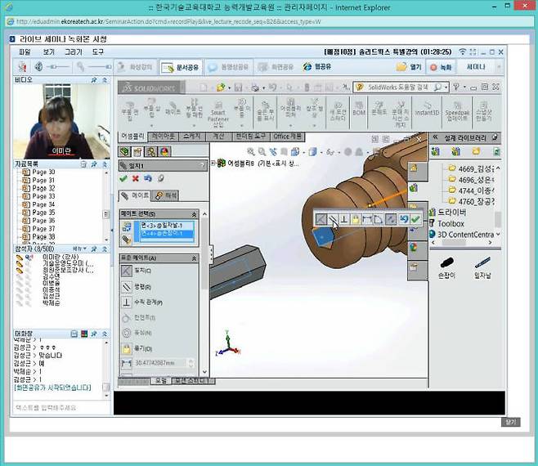
Task: Click the blue undo arrow beside the red X
Action: (148, 178)
